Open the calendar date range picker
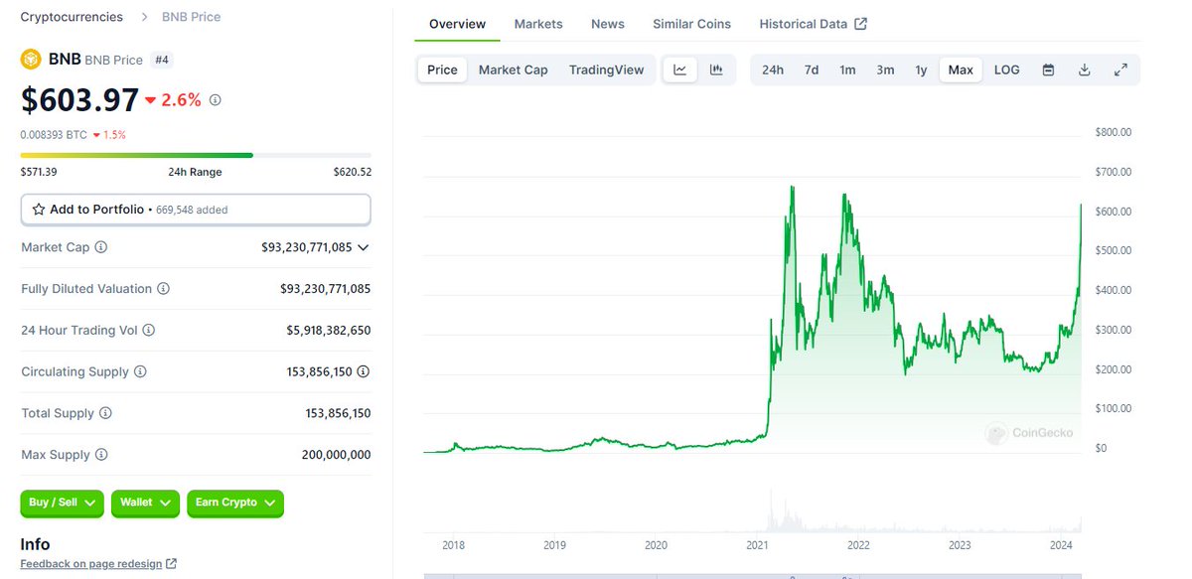Screen dimensions: 1192x579 coord(1048,70)
